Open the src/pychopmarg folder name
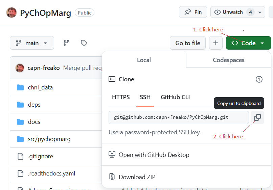 click(49, 139)
